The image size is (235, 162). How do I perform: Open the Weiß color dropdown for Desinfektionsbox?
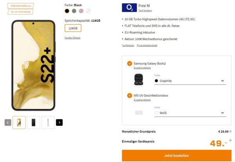tap(190, 113)
